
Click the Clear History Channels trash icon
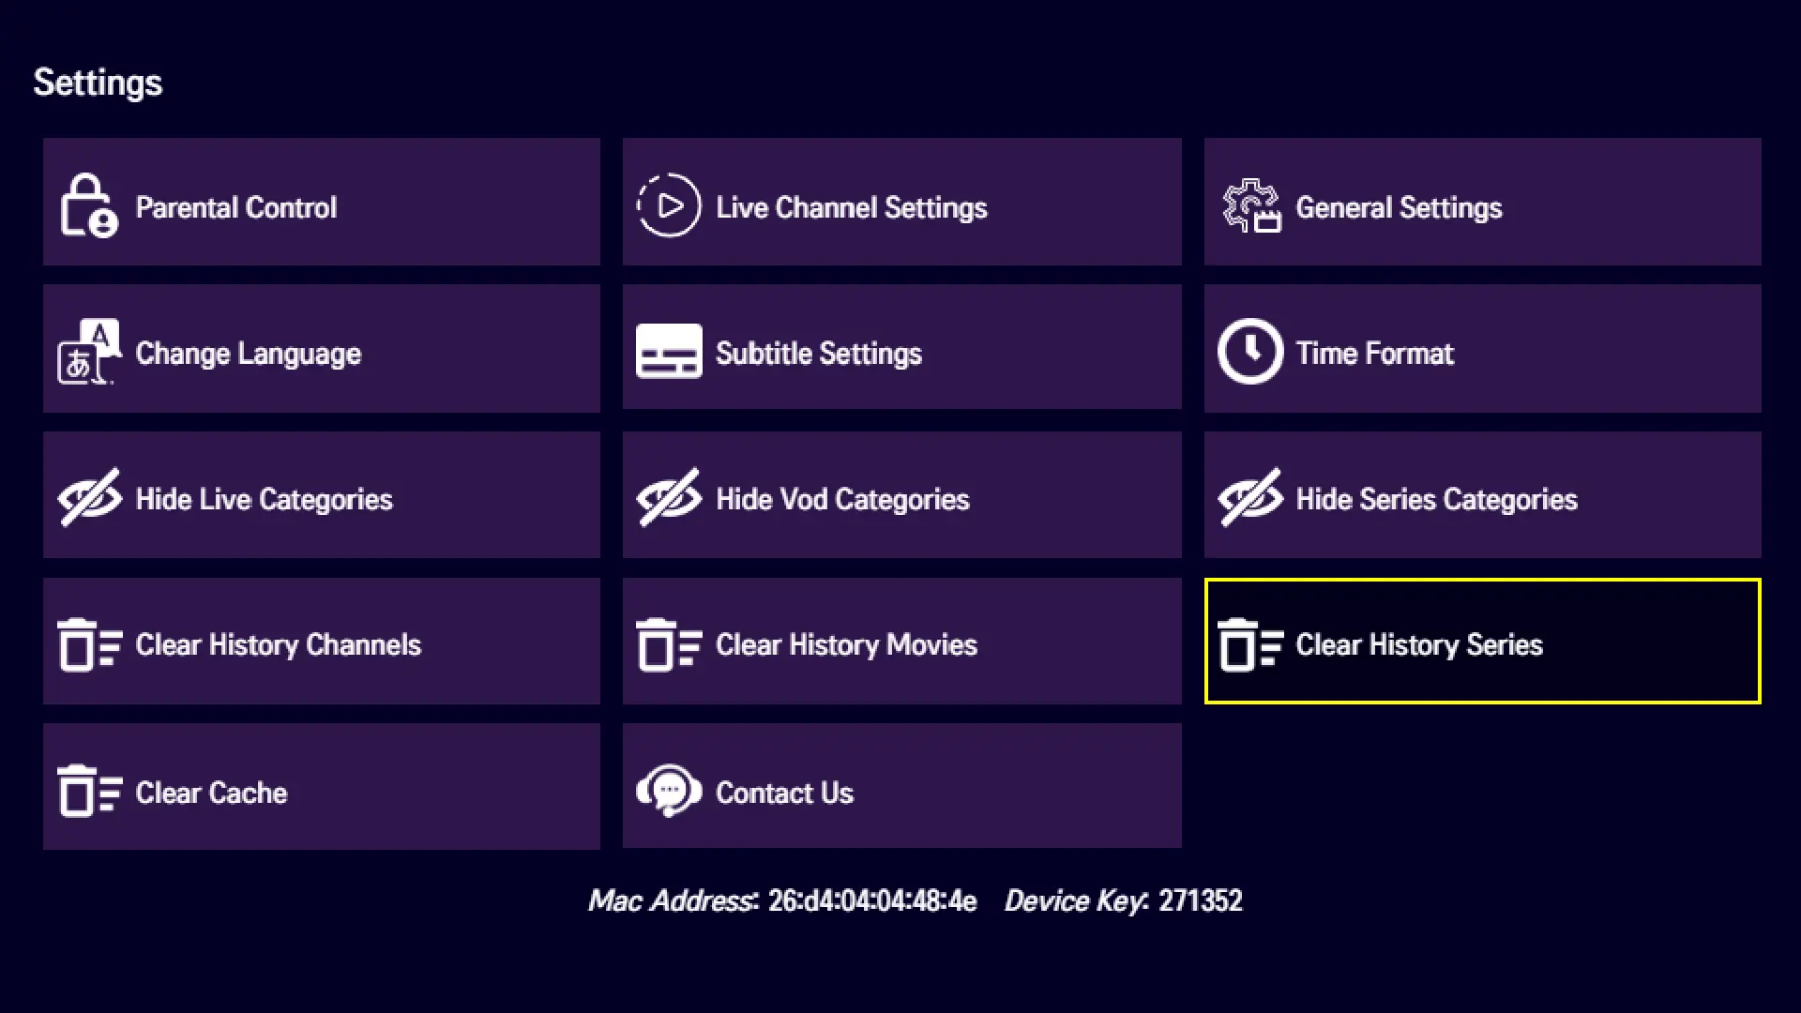pyautogui.click(x=88, y=644)
